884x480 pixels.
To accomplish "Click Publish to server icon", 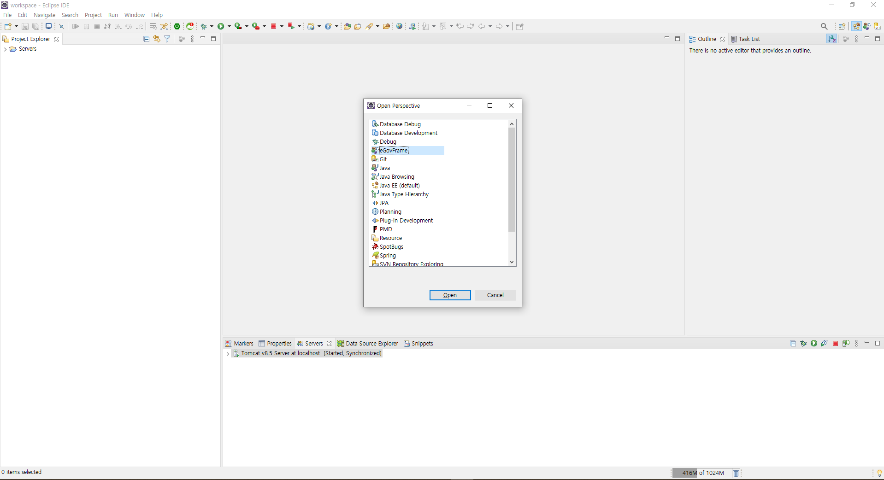I will coord(846,343).
